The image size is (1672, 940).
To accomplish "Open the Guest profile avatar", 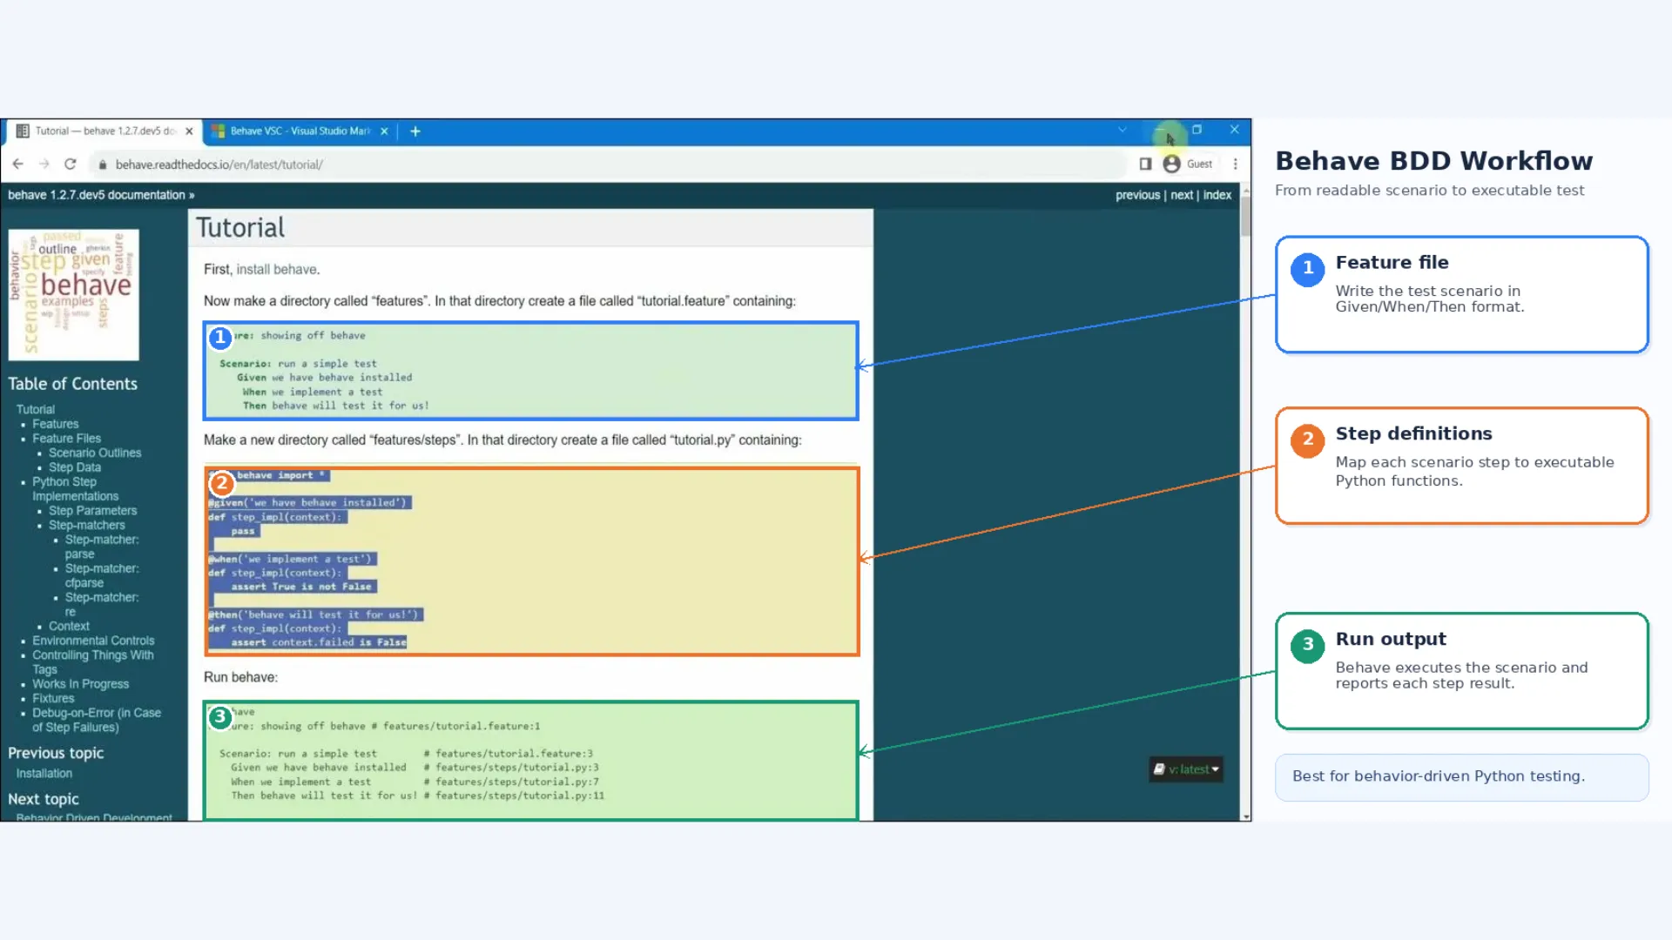I will tap(1172, 164).
